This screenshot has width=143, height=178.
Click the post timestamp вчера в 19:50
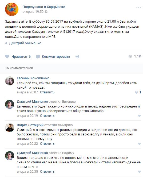(33, 12)
